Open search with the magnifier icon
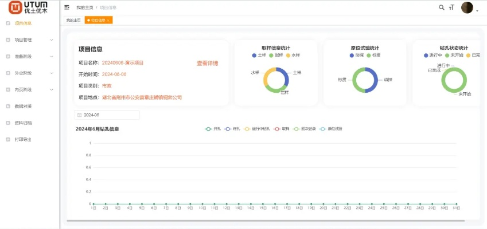 tap(441, 7)
